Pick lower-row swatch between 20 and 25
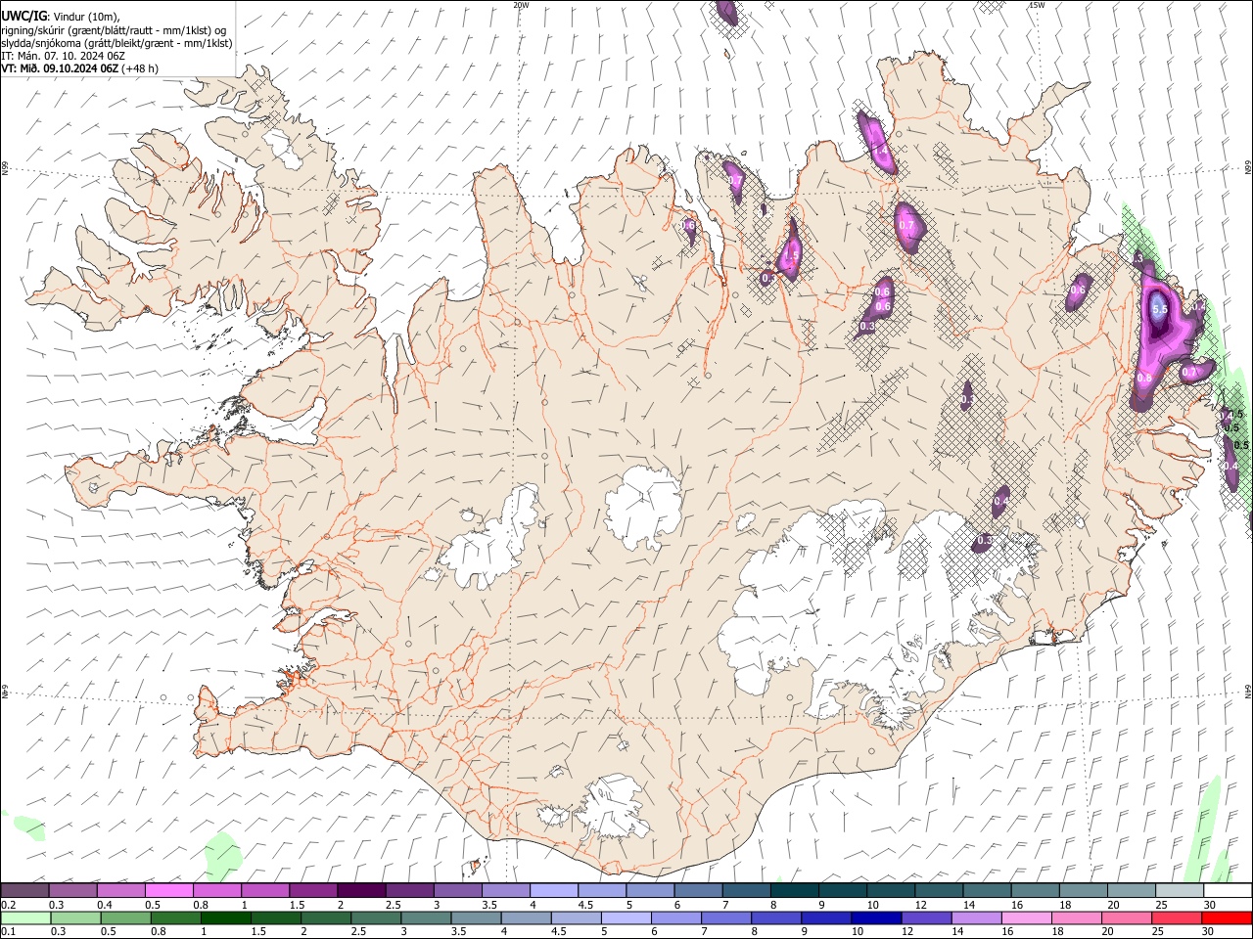Viewport: 1253px width, 939px height. 1127,917
